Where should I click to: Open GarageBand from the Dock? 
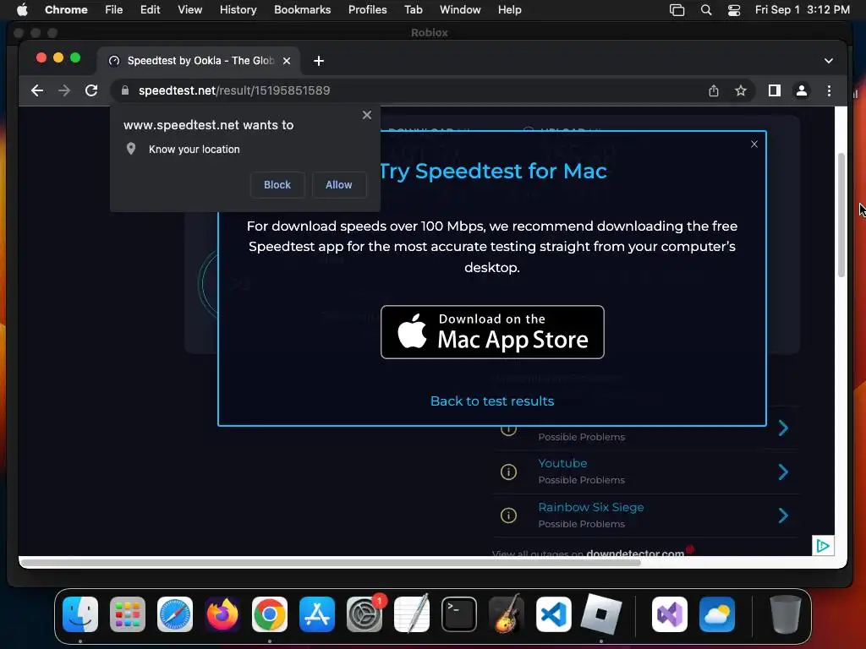[x=507, y=614]
